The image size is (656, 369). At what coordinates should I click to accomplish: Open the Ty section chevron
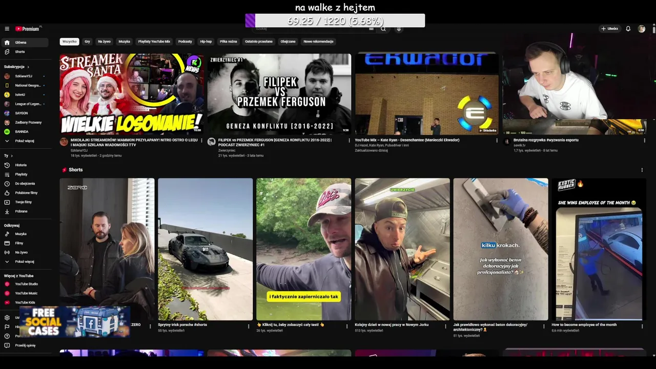pyautogui.click(x=12, y=156)
